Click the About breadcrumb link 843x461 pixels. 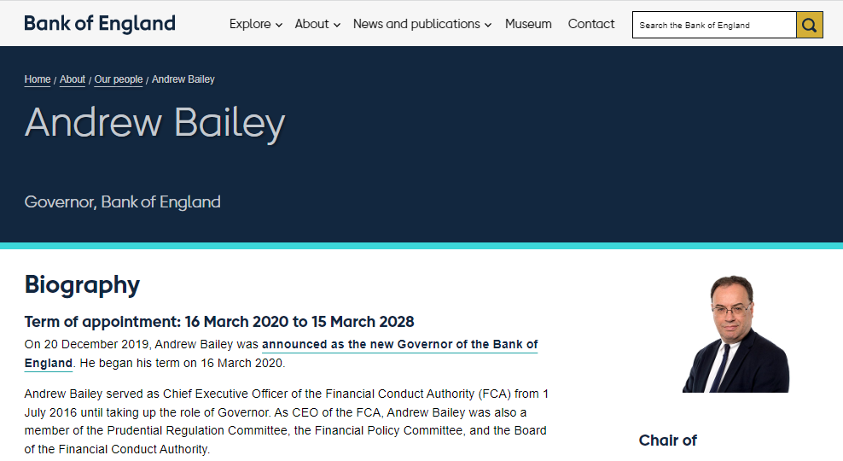click(x=73, y=79)
